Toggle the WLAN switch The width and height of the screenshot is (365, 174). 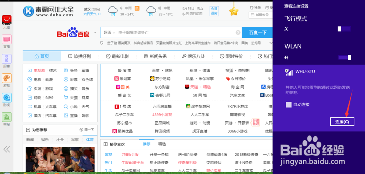[x=344, y=57]
